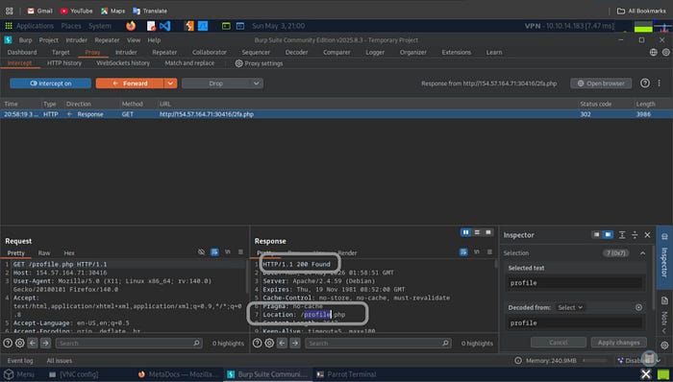
Task: Set combined tabbed request/response layout
Action: (488, 232)
